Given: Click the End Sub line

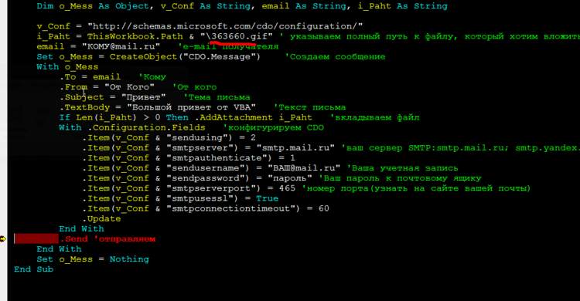Looking at the screenshot, I should coord(34,269).
